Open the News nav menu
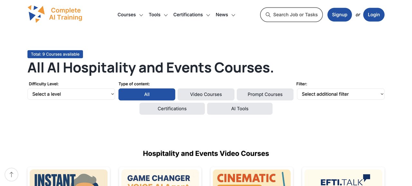The width and height of the screenshot is (412, 186). [x=222, y=15]
